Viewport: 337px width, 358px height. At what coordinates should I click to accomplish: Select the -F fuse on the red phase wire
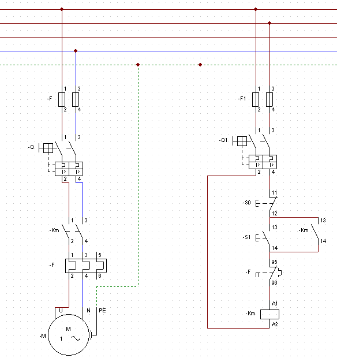tap(62, 99)
